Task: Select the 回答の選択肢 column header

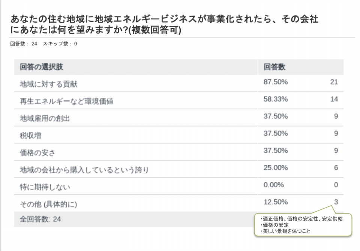Action: 41,67
